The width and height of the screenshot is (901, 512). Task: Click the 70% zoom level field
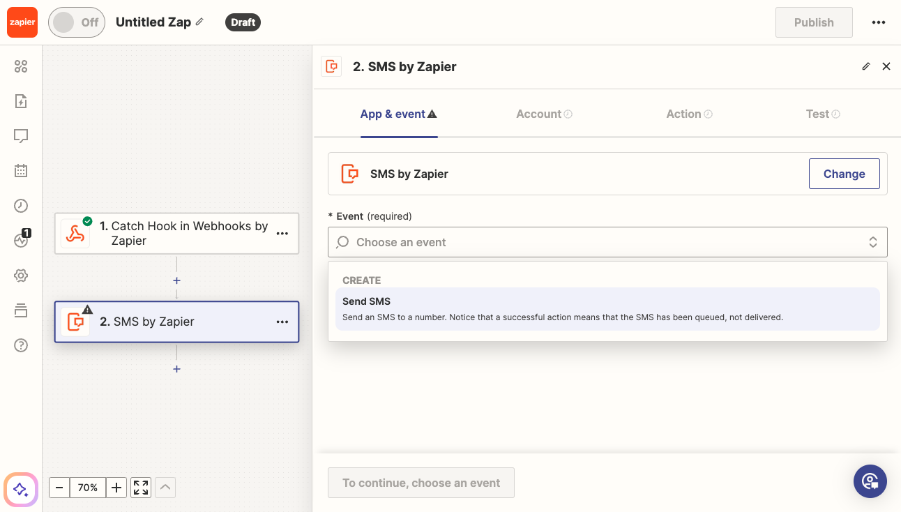(x=88, y=488)
